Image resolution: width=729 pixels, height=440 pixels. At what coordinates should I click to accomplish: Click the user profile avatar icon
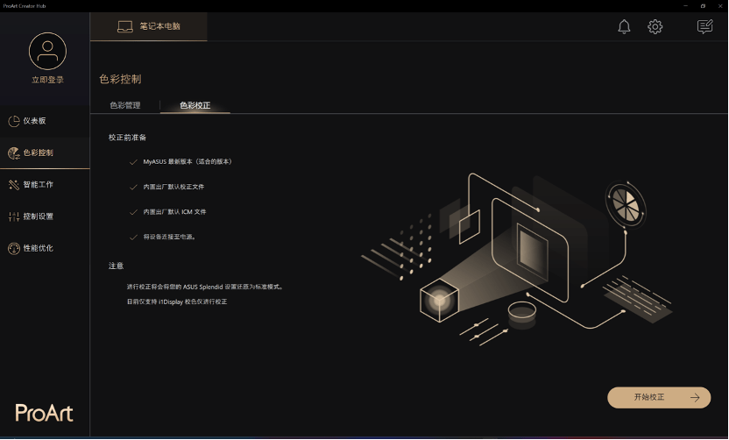click(47, 52)
